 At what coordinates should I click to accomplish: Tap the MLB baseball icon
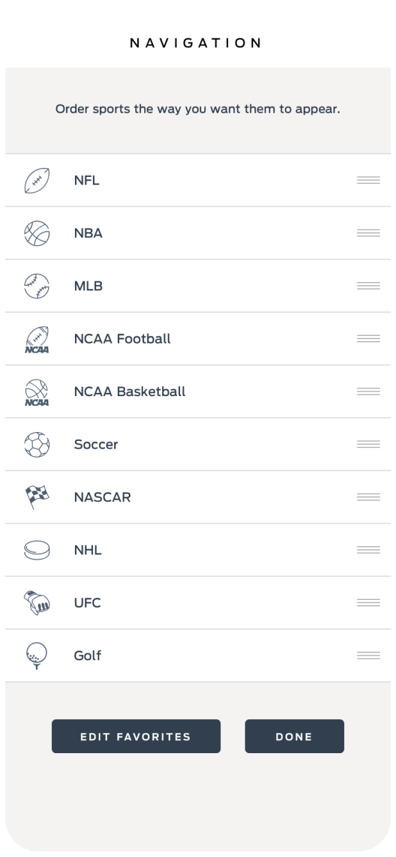click(37, 286)
